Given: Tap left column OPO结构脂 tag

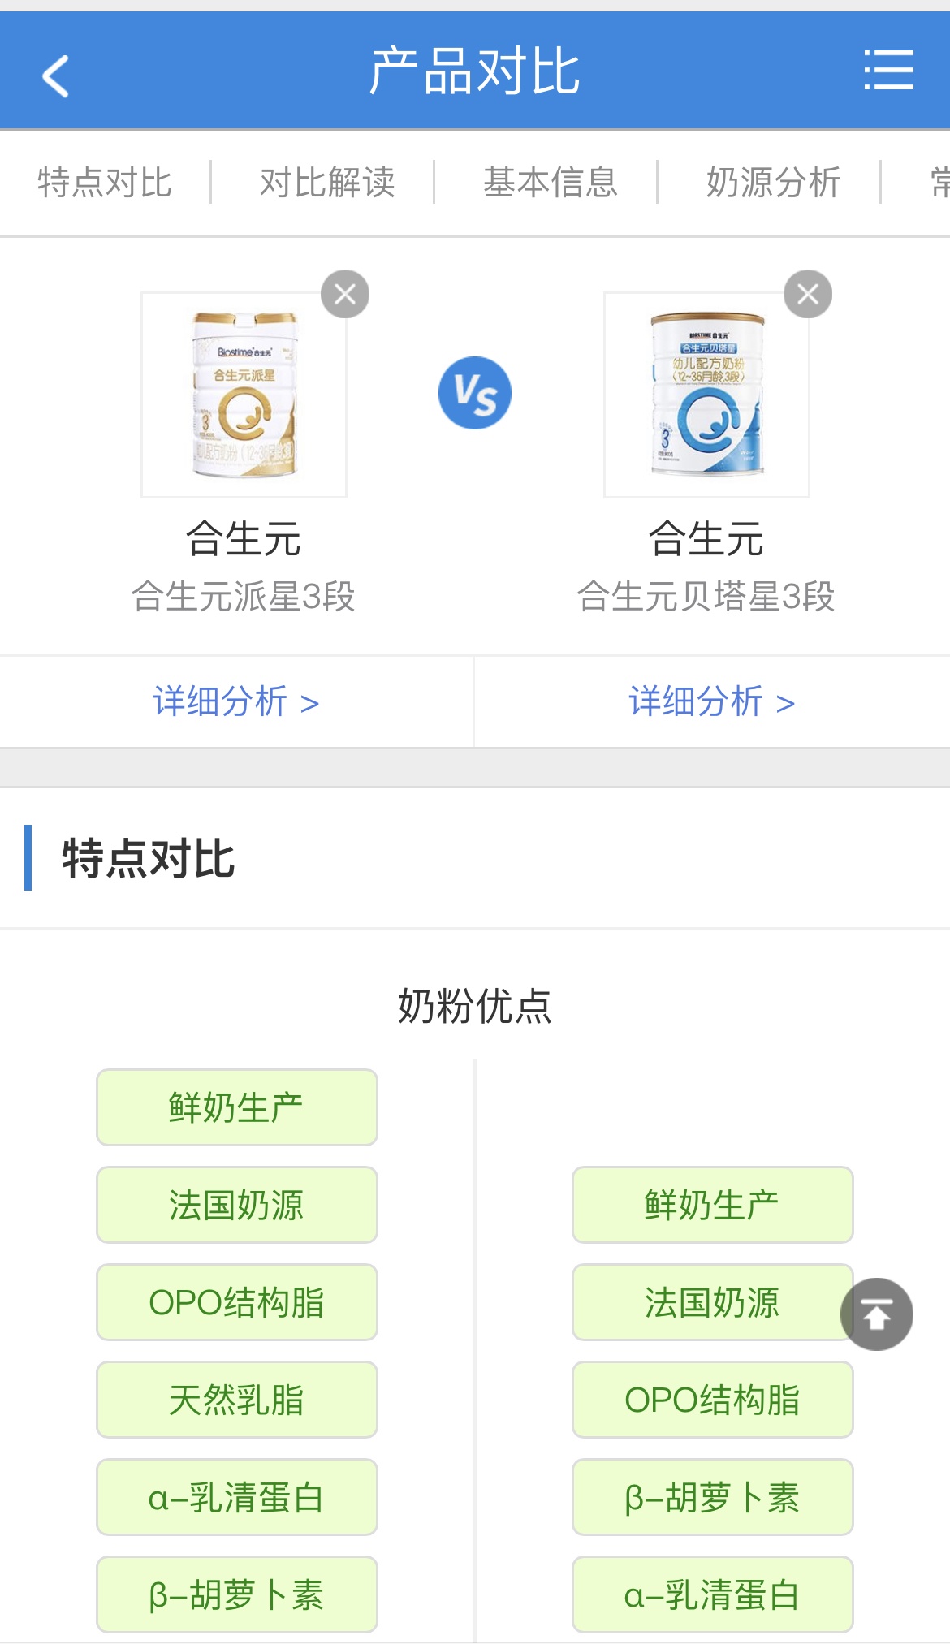Looking at the screenshot, I should click(x=236, y=1302).
